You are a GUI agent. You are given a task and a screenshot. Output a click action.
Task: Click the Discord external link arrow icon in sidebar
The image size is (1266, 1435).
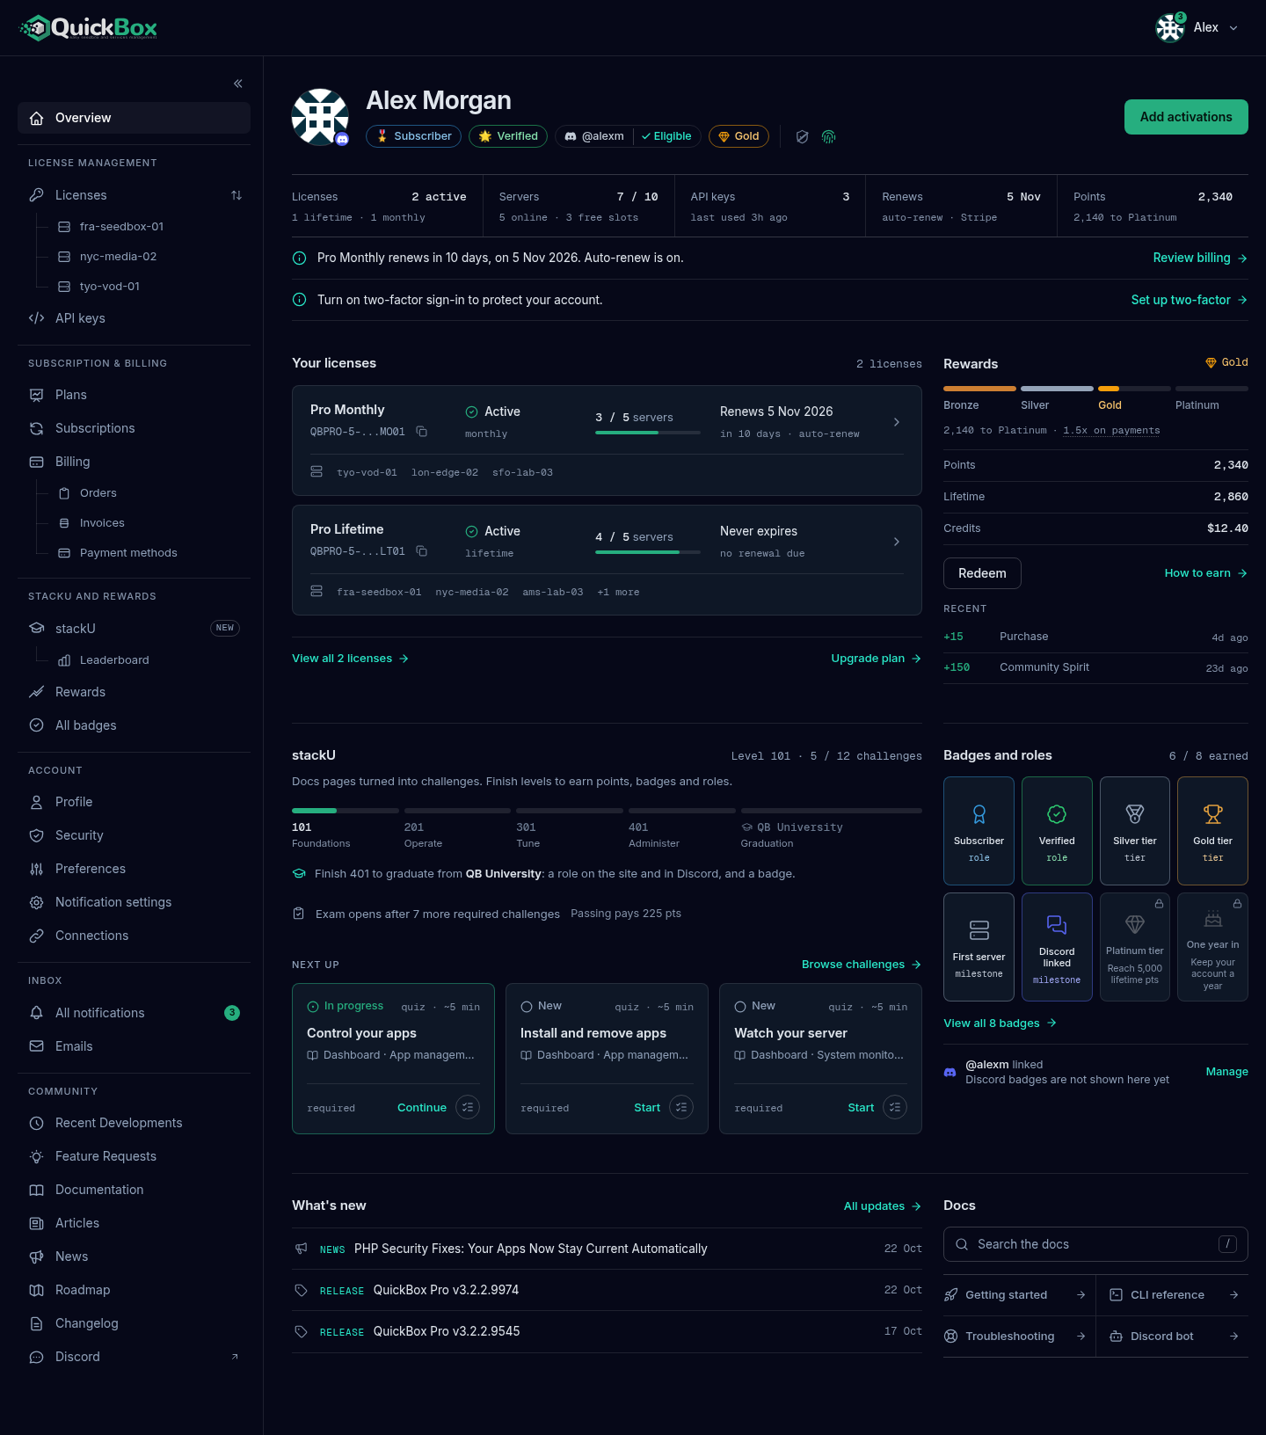tap(235, 1357)
